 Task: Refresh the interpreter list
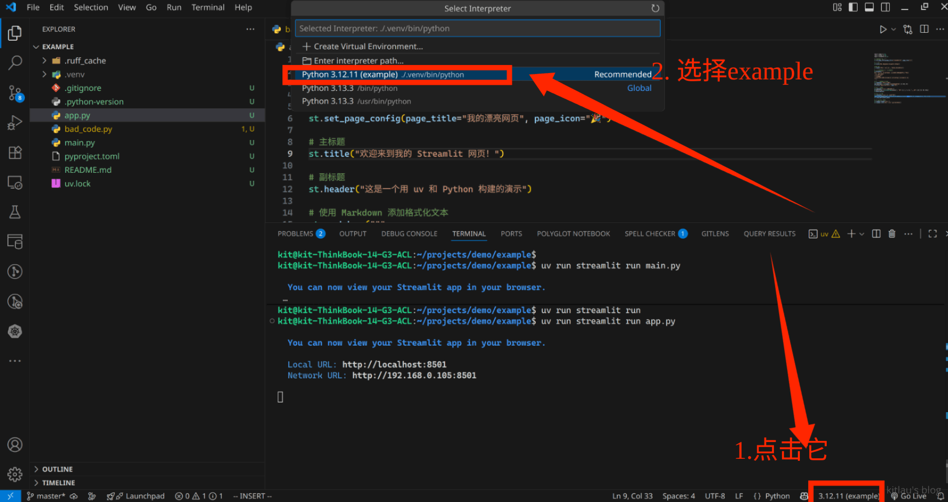pos(655,8)
